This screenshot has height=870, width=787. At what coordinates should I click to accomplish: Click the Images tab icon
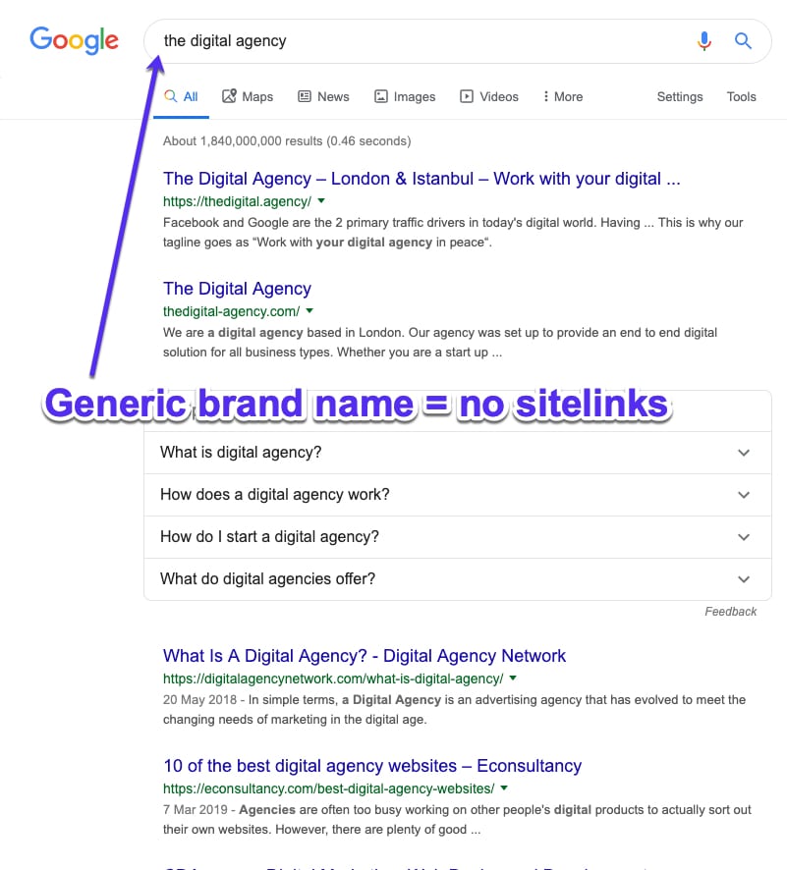point(380,95)
